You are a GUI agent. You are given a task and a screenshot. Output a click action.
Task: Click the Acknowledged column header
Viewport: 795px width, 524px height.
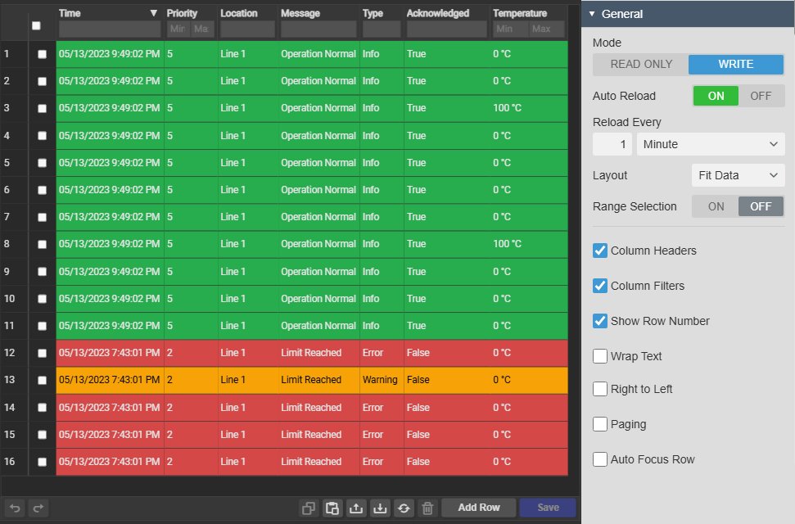438,13
